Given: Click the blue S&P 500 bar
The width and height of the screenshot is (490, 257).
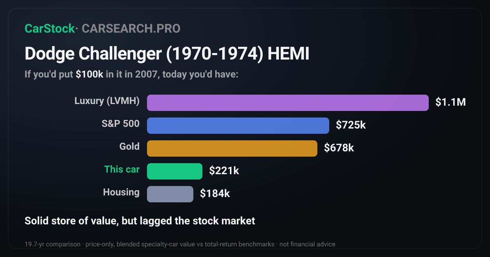Looking at the screenshot, I should tap(238, 126).
